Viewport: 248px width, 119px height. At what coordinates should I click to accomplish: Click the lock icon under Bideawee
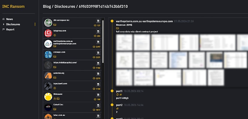click(x=55, y=99)
